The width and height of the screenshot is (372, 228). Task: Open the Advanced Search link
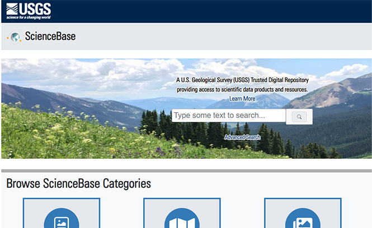point(242,137)
